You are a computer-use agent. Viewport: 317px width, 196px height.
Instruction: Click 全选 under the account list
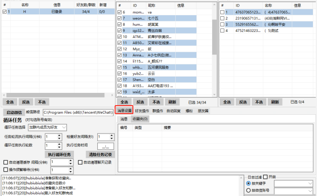[10, 102]
